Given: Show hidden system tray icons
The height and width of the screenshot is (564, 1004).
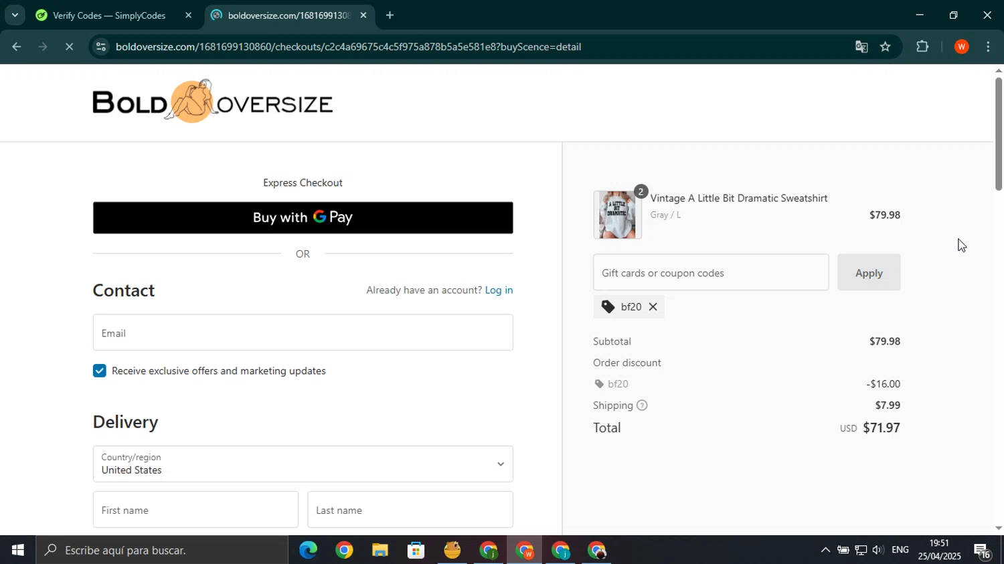Looking at the screenshot, I should pos(825,550).
